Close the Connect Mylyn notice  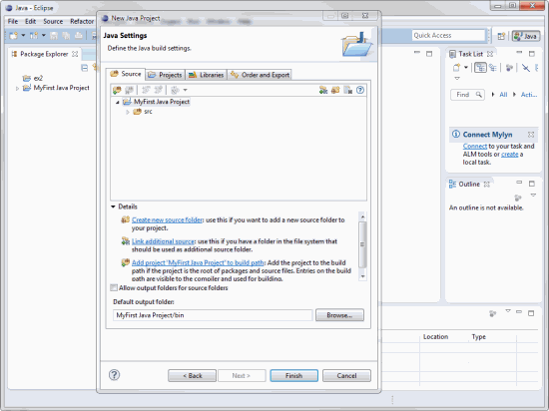[531, 135]
